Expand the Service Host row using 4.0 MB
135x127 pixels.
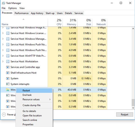(3, 50)
